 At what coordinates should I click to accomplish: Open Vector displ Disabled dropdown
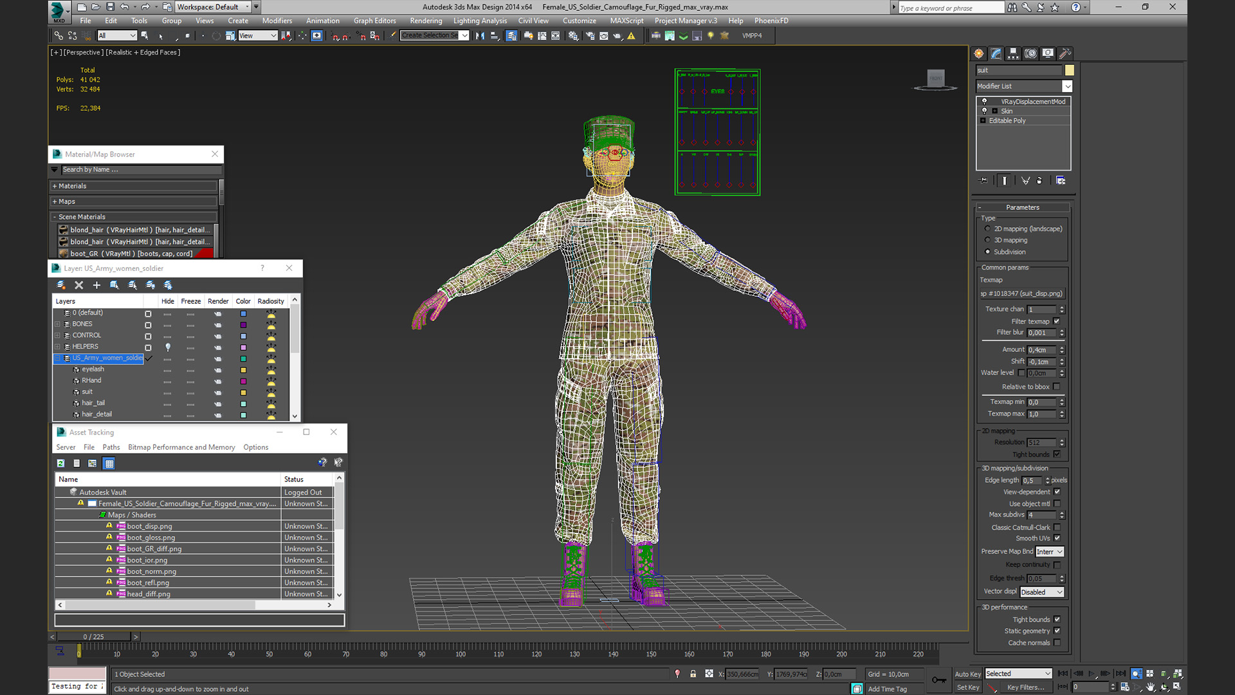[x=1042, y=592]
